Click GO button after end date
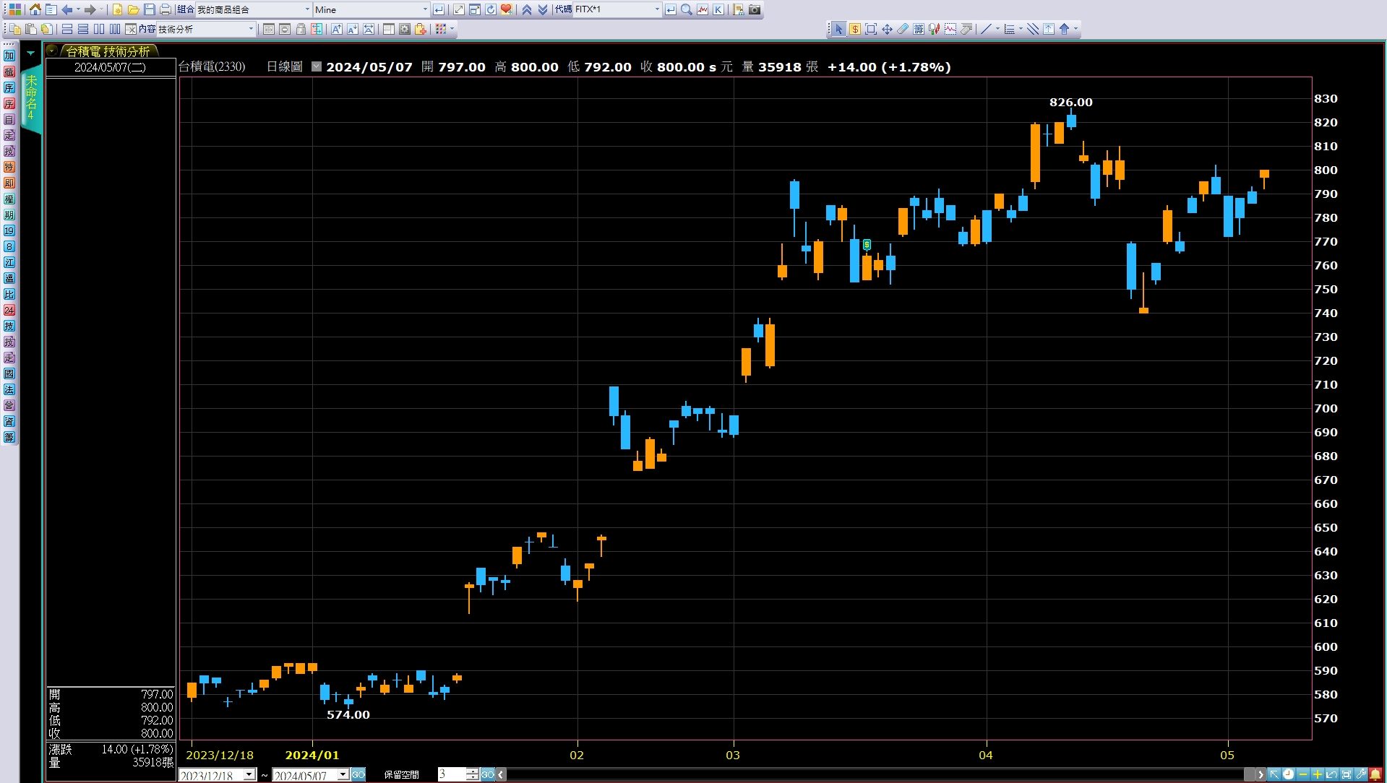Viewport: 1387px width, 783px height. (x=358, y=774)
